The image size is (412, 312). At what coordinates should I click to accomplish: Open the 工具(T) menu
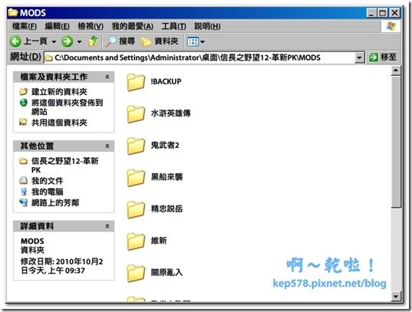[173, 26]
